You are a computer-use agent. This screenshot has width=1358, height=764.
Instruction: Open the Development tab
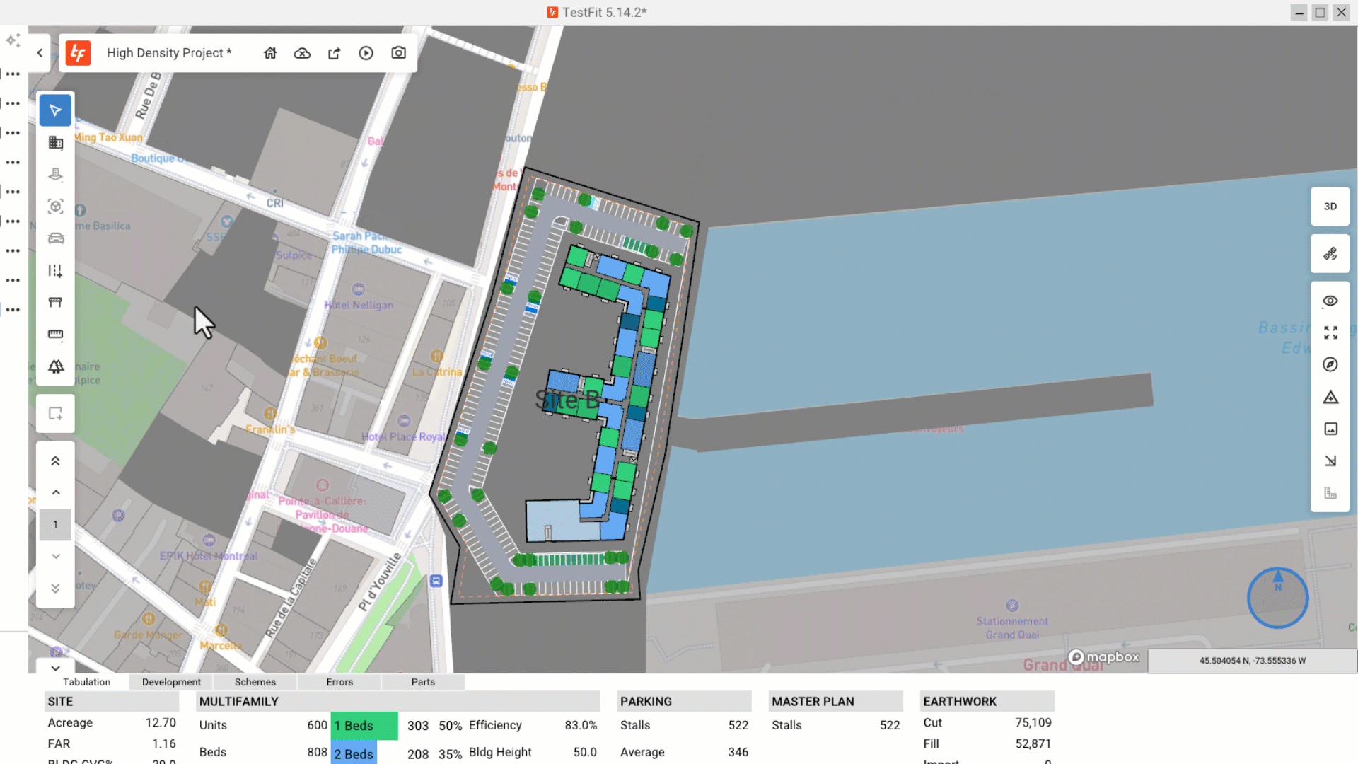click(171, 682)
